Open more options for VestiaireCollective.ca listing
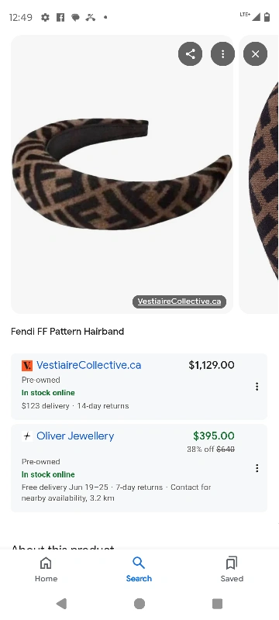 click(x=257, y=386)
